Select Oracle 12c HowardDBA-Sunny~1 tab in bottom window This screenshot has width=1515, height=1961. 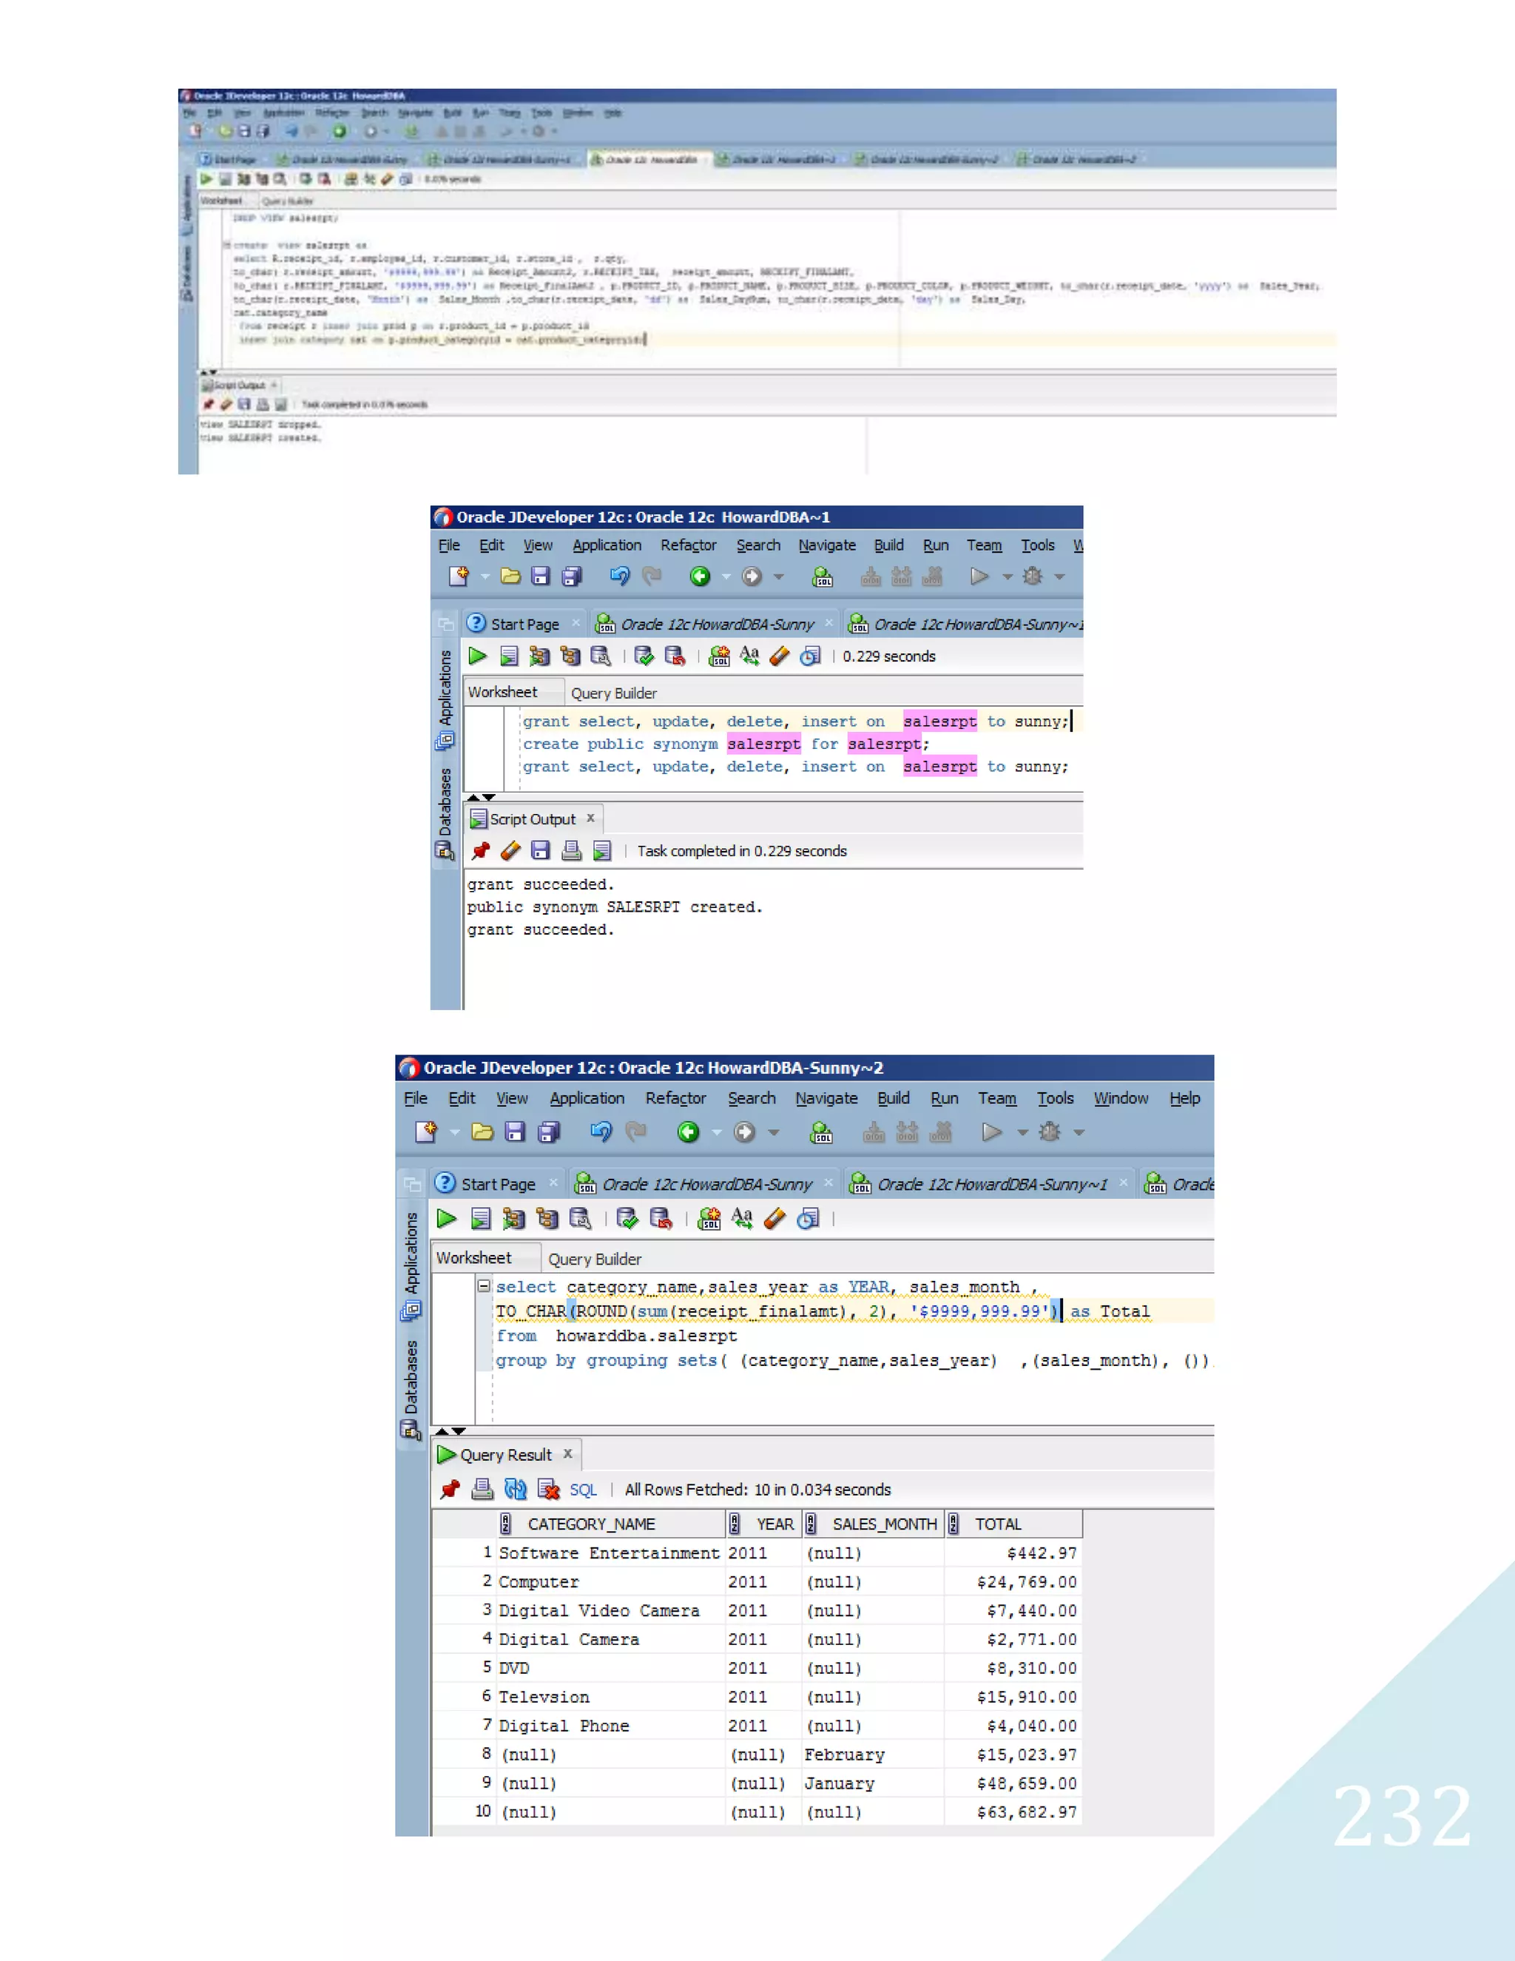tap(992, 1184)
